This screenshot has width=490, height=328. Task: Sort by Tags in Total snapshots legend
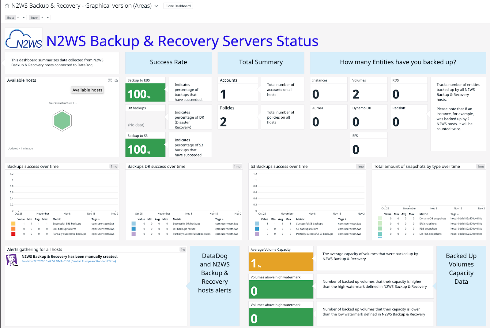454,214
